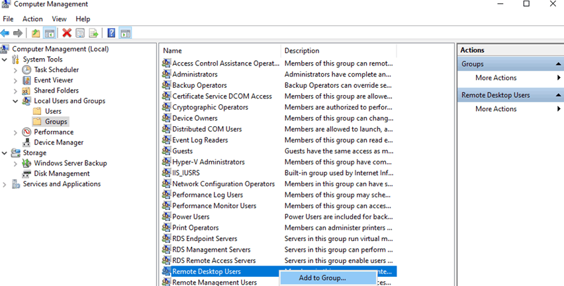
Task: Select the Performance Log Users group
Action: [x=208, y=194]
